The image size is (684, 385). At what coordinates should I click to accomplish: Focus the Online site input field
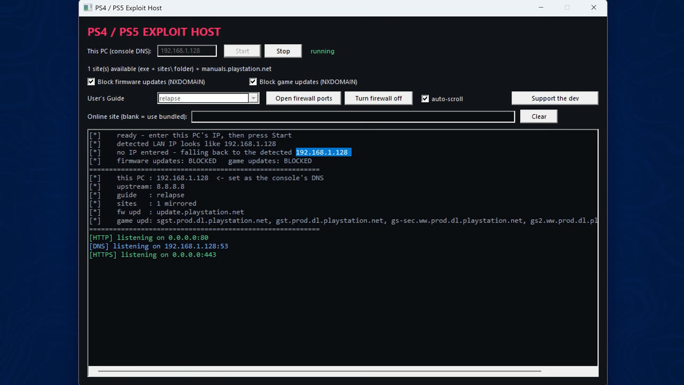353,117
